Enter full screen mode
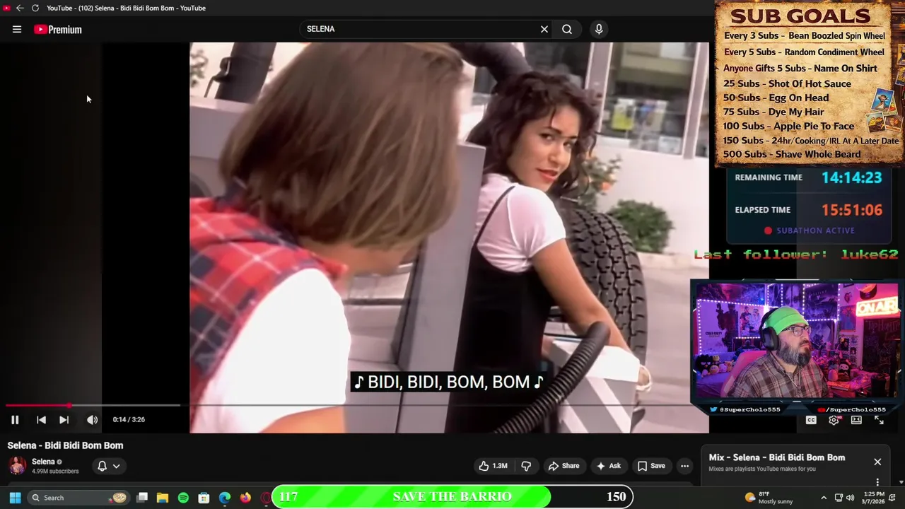This screenshot has width=905, height=509. pyautogui.click(x=879, y=420)
